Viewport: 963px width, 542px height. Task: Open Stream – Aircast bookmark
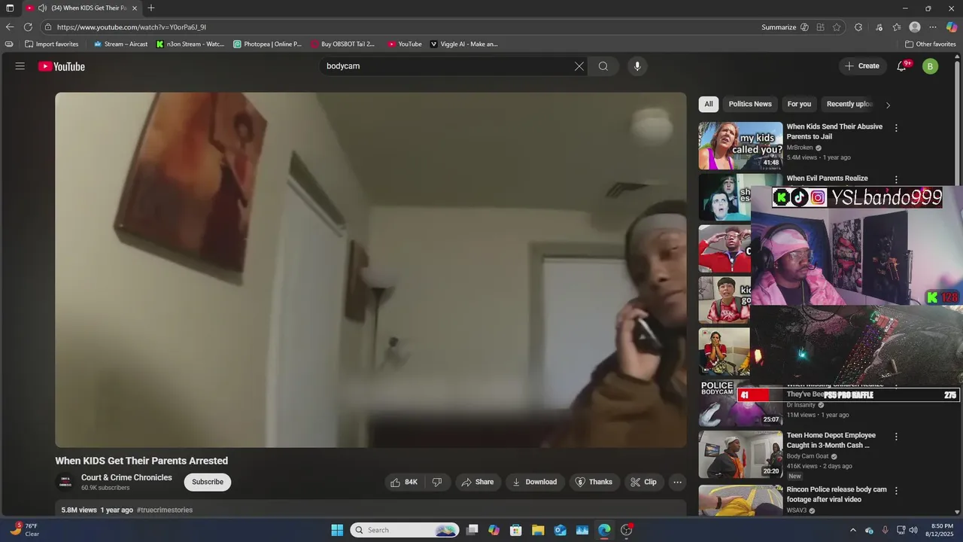click(120, 44)
